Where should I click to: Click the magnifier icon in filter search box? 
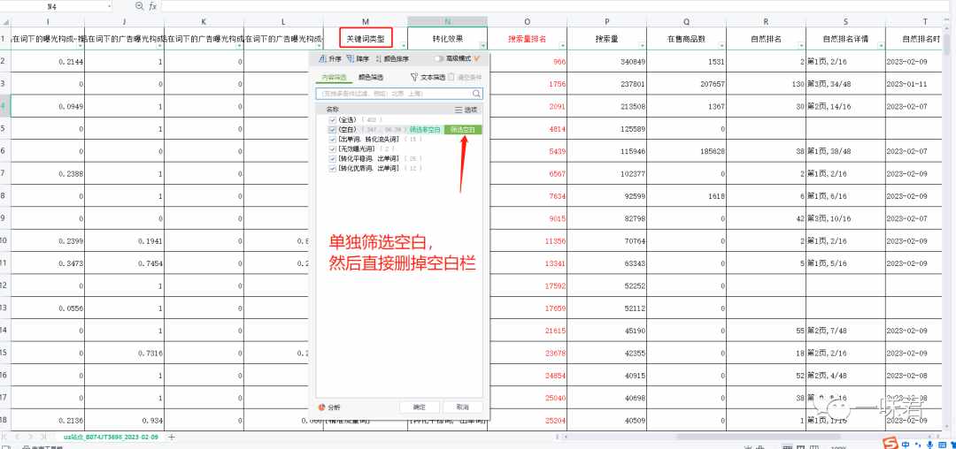pyautogui.click(x=476, y=94)
